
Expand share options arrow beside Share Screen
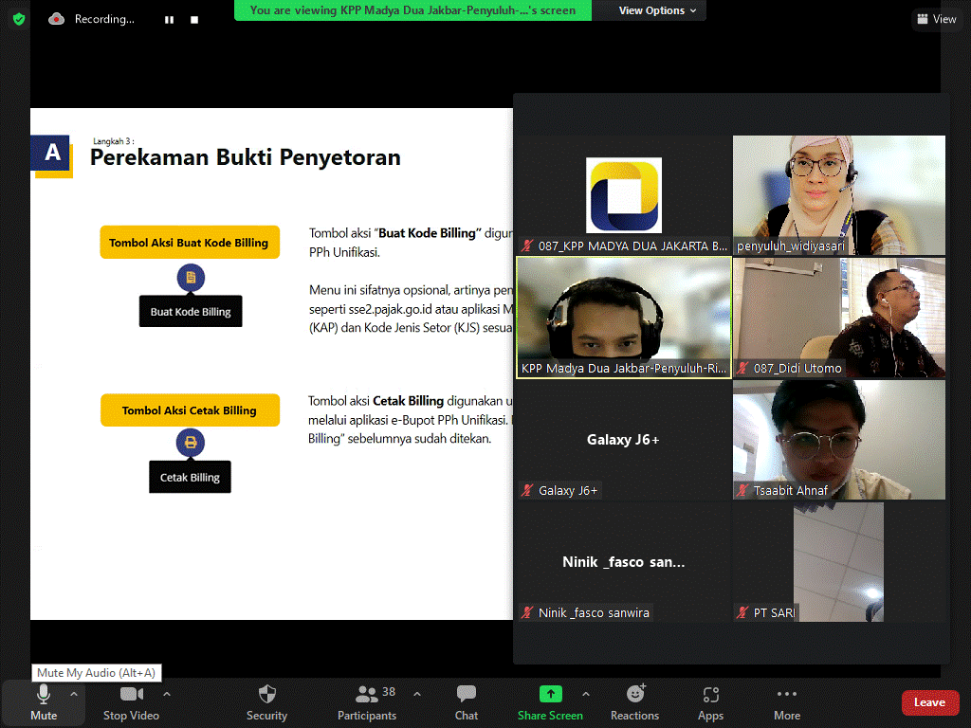click(585, 693)
